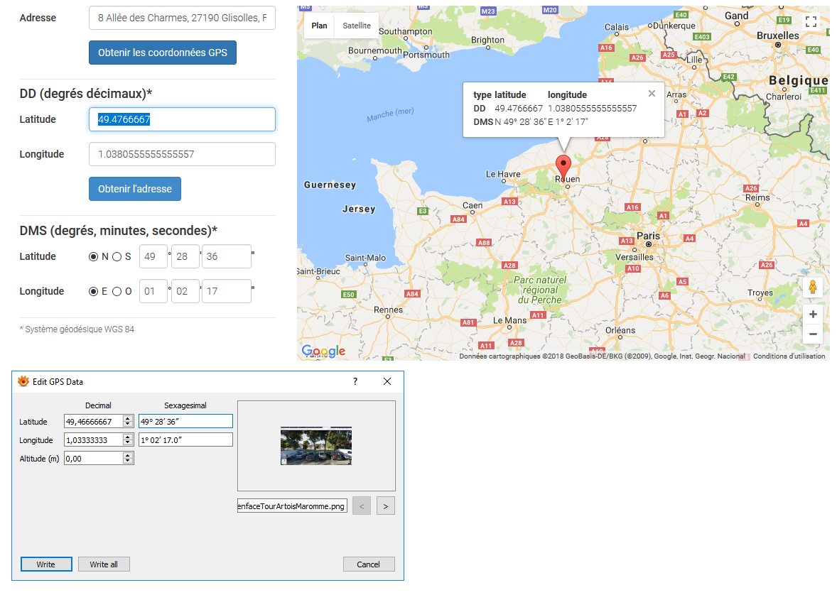Click the map fullscreen toggle icon

(x=811, y=21)
